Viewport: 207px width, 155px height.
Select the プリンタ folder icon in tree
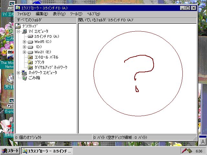[x=30, y=62]
